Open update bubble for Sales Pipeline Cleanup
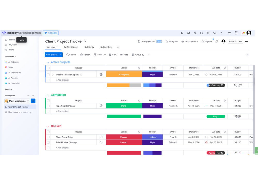Viewport: 258px width, 193px height. pyautogui.click(x=101, y=142)
